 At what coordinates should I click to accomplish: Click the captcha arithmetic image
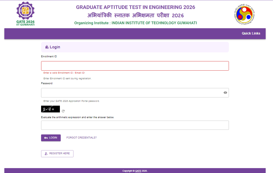pos(50,109)
